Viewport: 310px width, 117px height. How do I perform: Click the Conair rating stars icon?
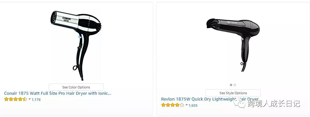pyautogui.click(x=16, y=99)
